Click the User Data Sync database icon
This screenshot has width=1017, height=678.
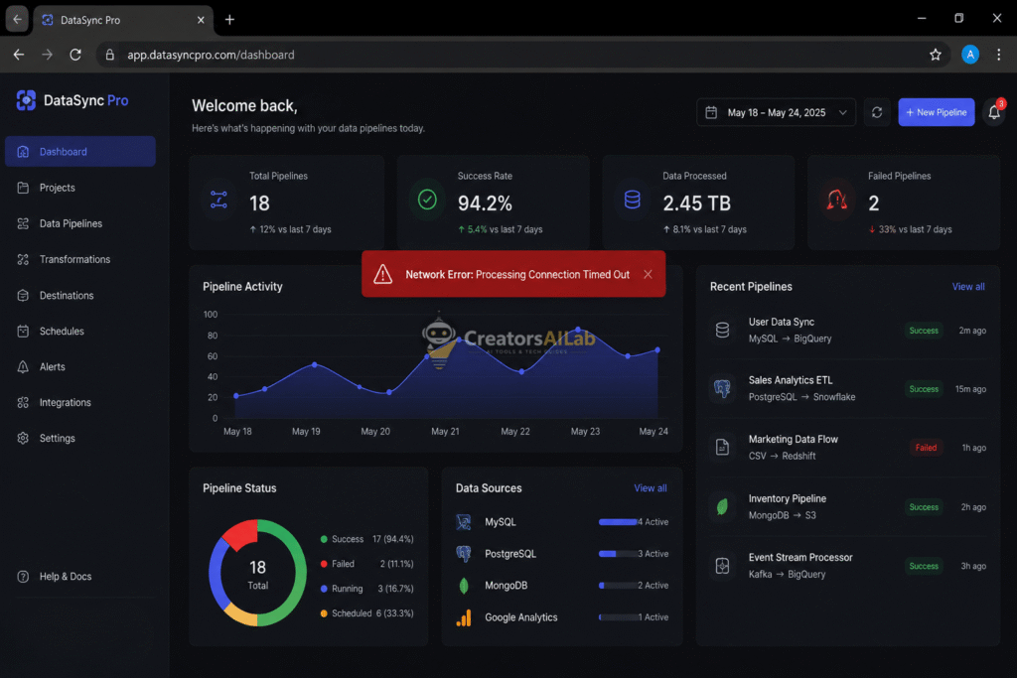[722, 330]
